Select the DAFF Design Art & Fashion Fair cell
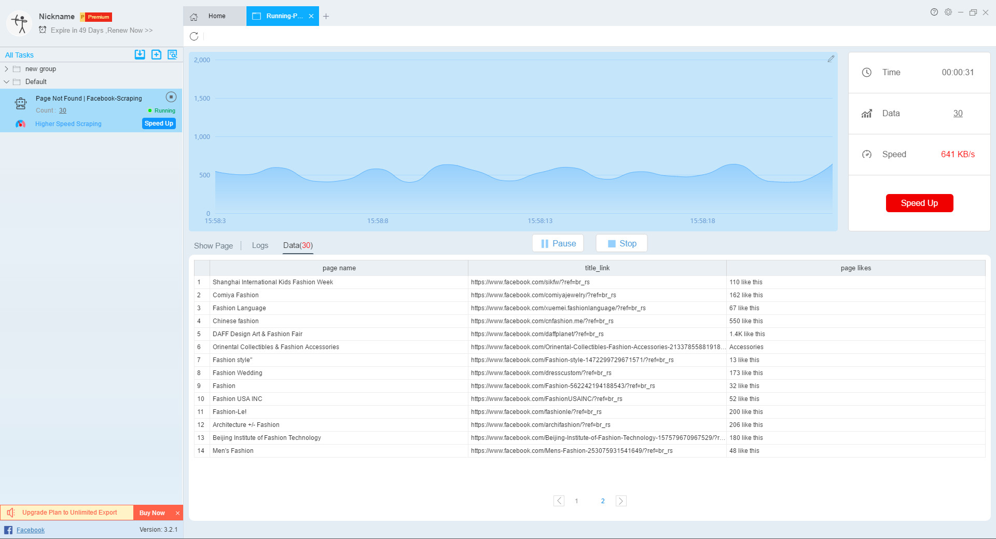The height and width of the screenshot is (539, 996). 339,334
